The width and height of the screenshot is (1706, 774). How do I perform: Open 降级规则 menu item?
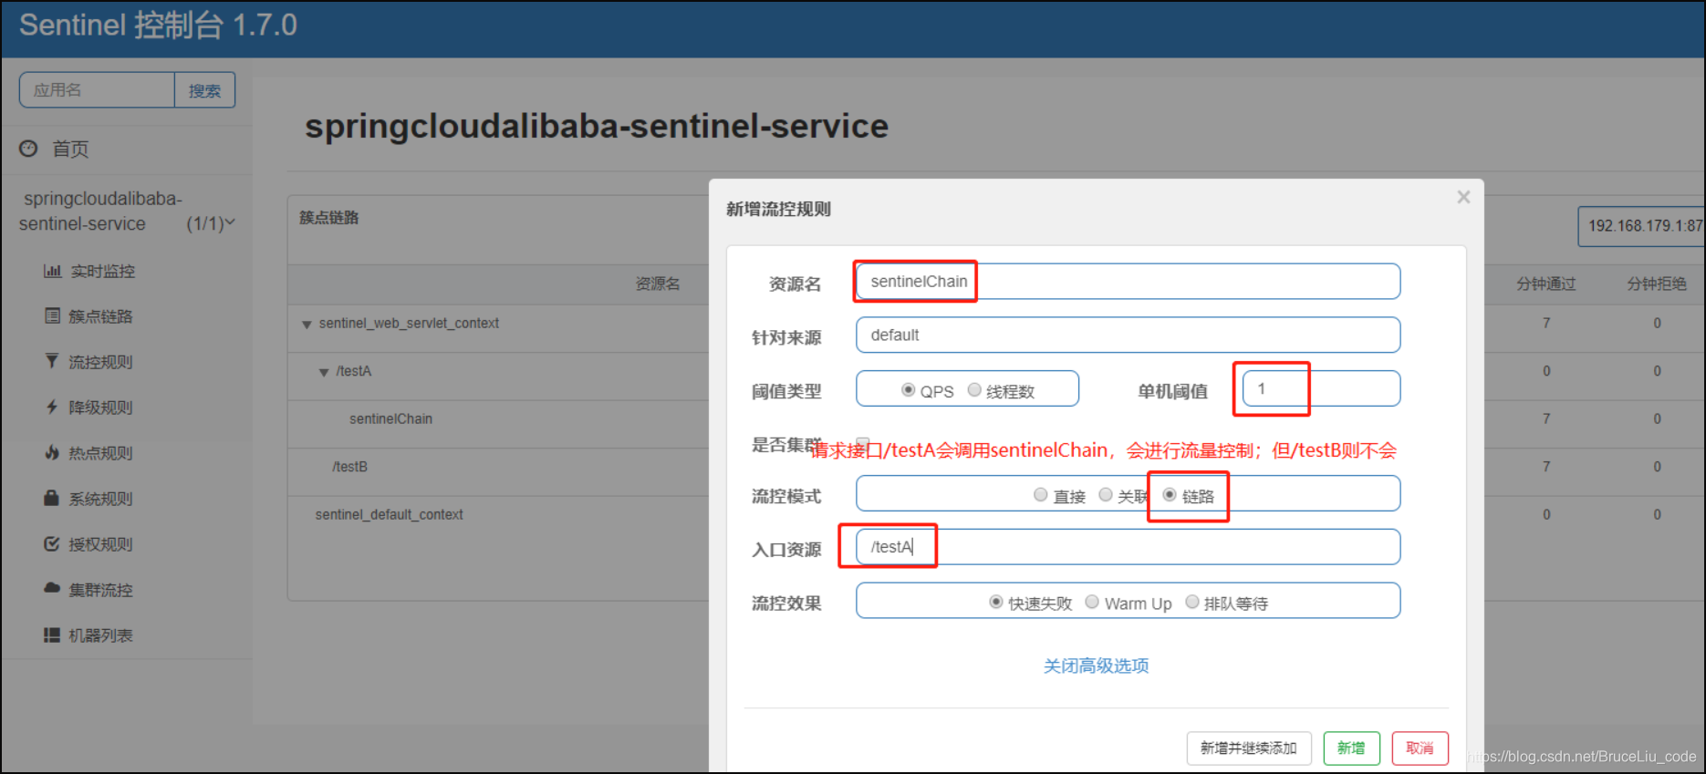pos(100,407)
